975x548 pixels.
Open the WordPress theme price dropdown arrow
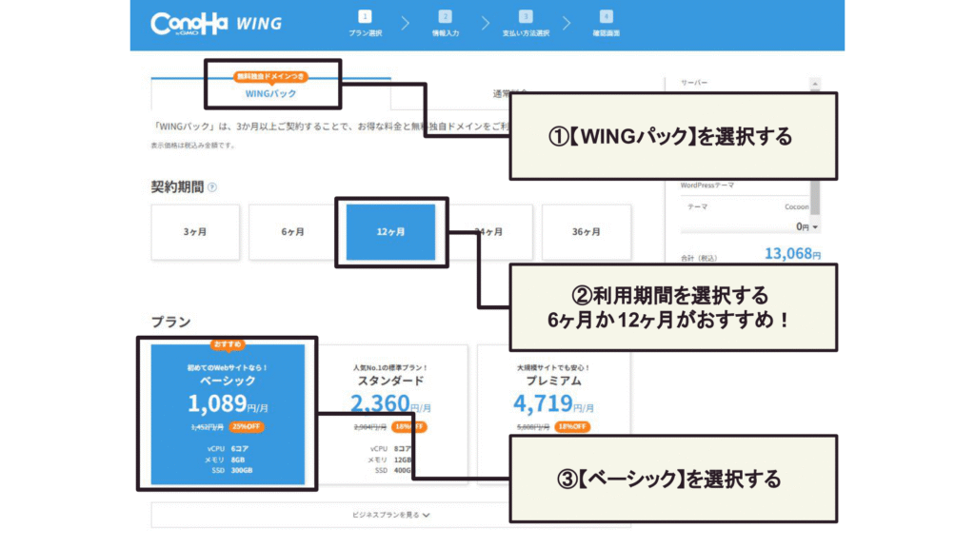pyautogui.click(x=815, y=227)
